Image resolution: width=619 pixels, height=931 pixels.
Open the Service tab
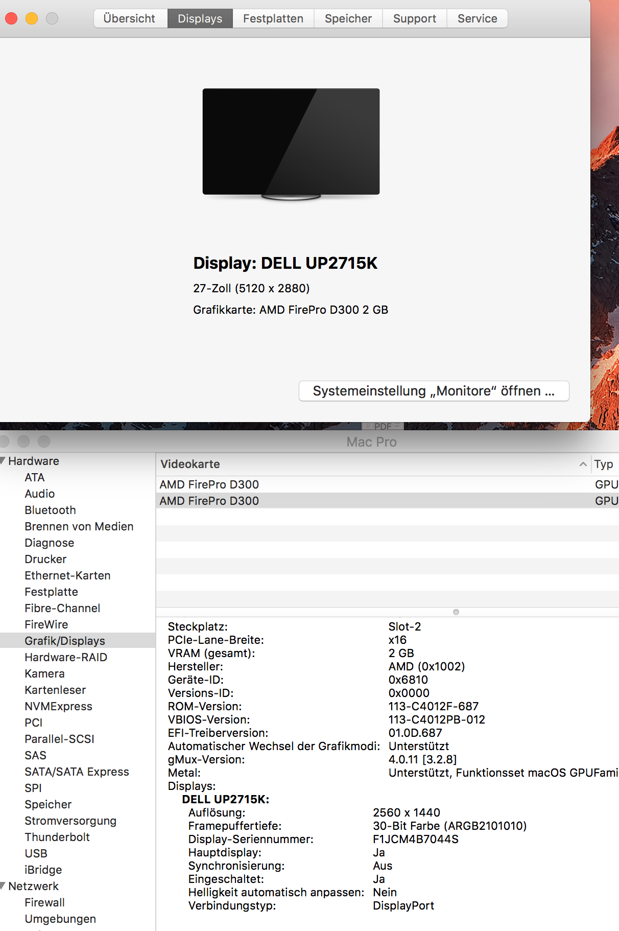(x=478, y=18)
